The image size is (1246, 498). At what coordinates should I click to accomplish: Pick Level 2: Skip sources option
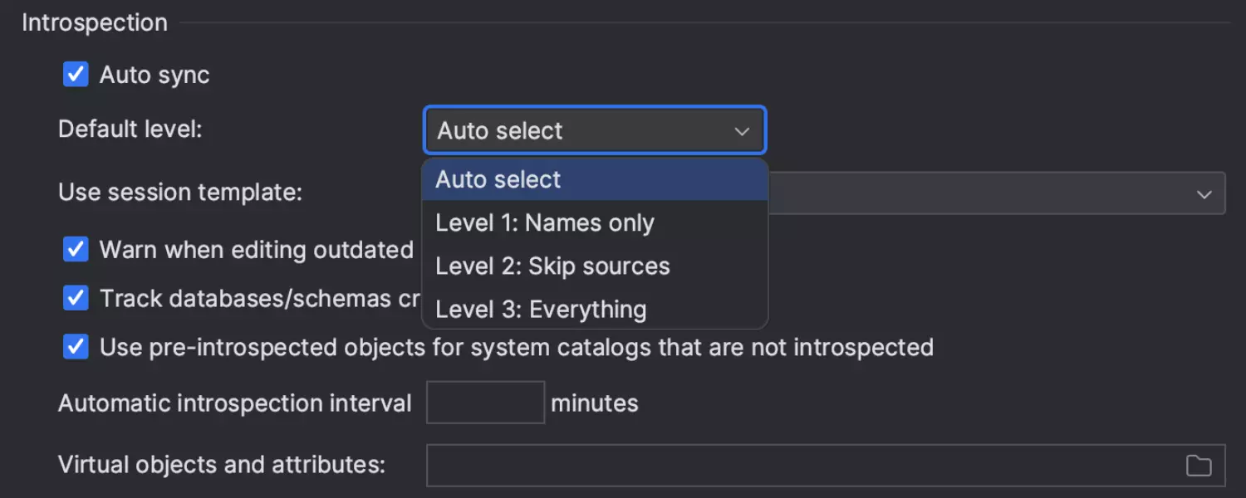pos(552,266)
